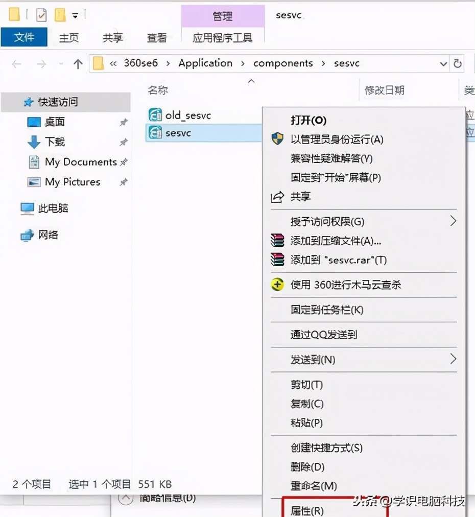
Task: Click the quick access properties checkmark icon
Action: point(41,15)
